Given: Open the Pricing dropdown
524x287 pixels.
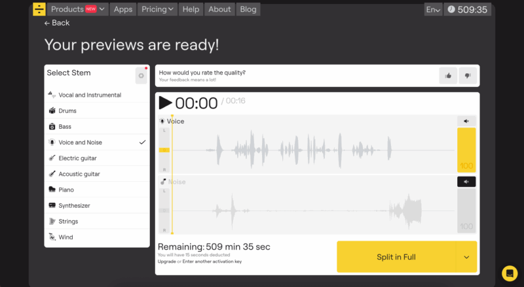Looking at the screenshot, I should coord(157,9).
